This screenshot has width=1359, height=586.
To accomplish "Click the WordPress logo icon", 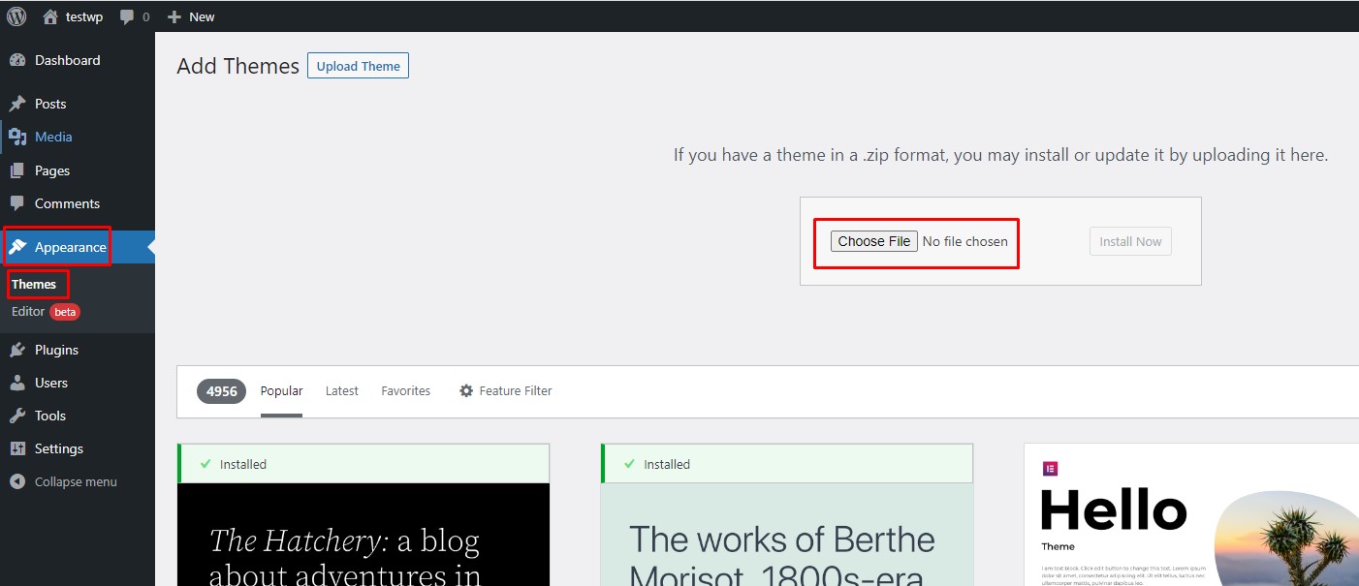I will pyautogui.click(x=16, y=16).
